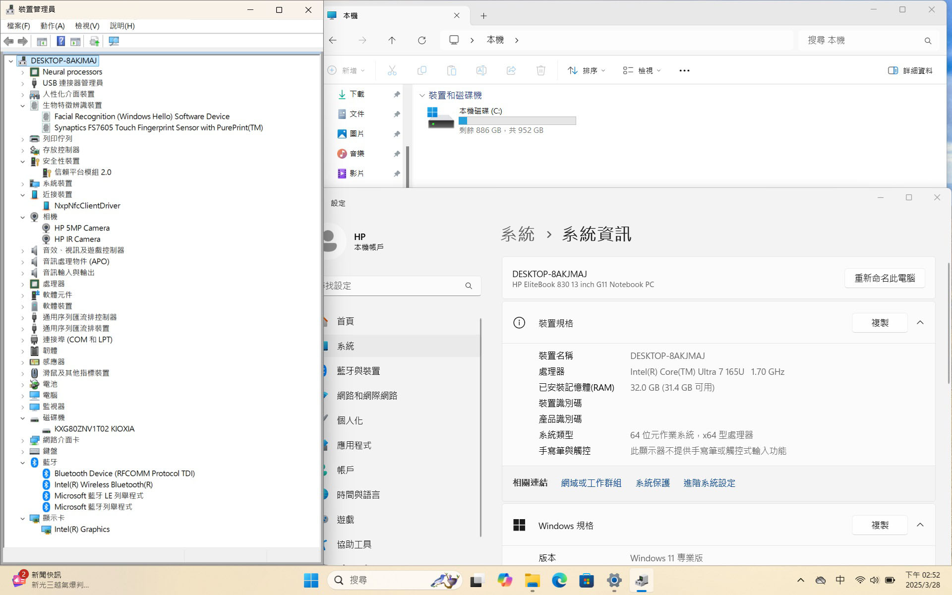Click Forward arrow in Device Manager toolbar
The image size is (952, 595).
pyautogui.click(x=22, y=41)
